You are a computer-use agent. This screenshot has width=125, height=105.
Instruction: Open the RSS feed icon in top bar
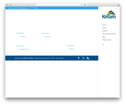click(x=36, y=8)
